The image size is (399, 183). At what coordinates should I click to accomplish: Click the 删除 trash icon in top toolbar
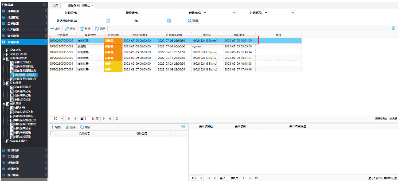point(82,28)
